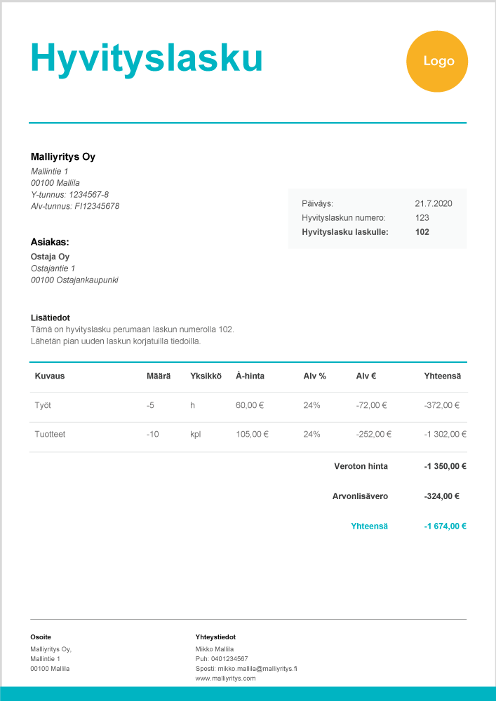This screenshot has height=701, width=496.
Task: Click the Arvonlisävero amount -324,00 €
Action: [x=442, y=496]
